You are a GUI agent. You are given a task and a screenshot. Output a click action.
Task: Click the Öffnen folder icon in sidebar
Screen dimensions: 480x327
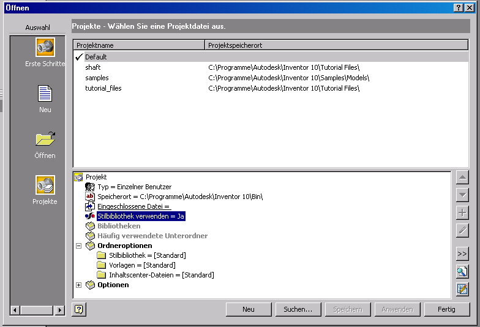[x=45, y=140]
